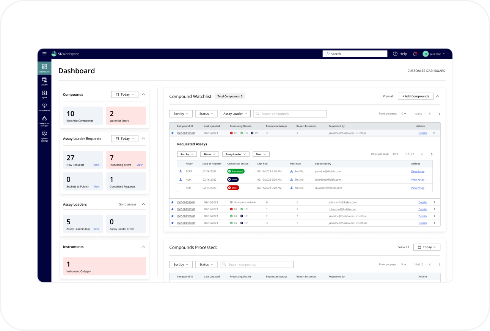The width and height of the screenshot is (490, 331).
Task: Toggle star for compound XYZ-001328-01
Action: [172, 216]
